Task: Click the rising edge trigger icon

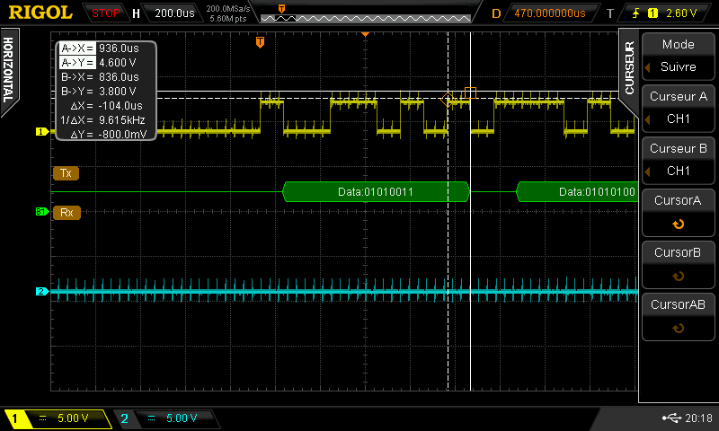Action: click(x=636, y=13)
